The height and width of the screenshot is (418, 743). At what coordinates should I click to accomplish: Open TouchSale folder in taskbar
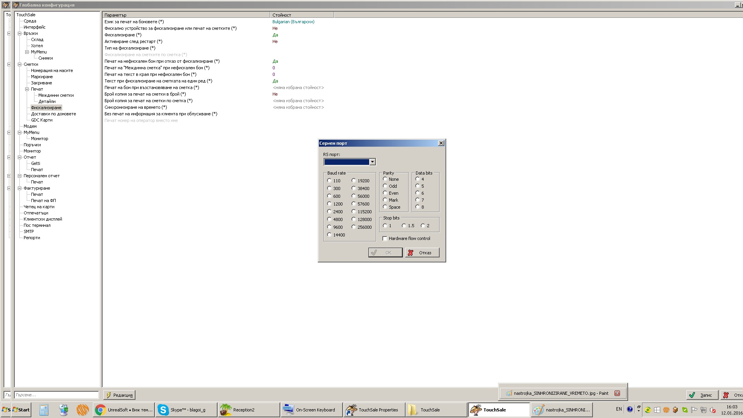pos(436,410)
